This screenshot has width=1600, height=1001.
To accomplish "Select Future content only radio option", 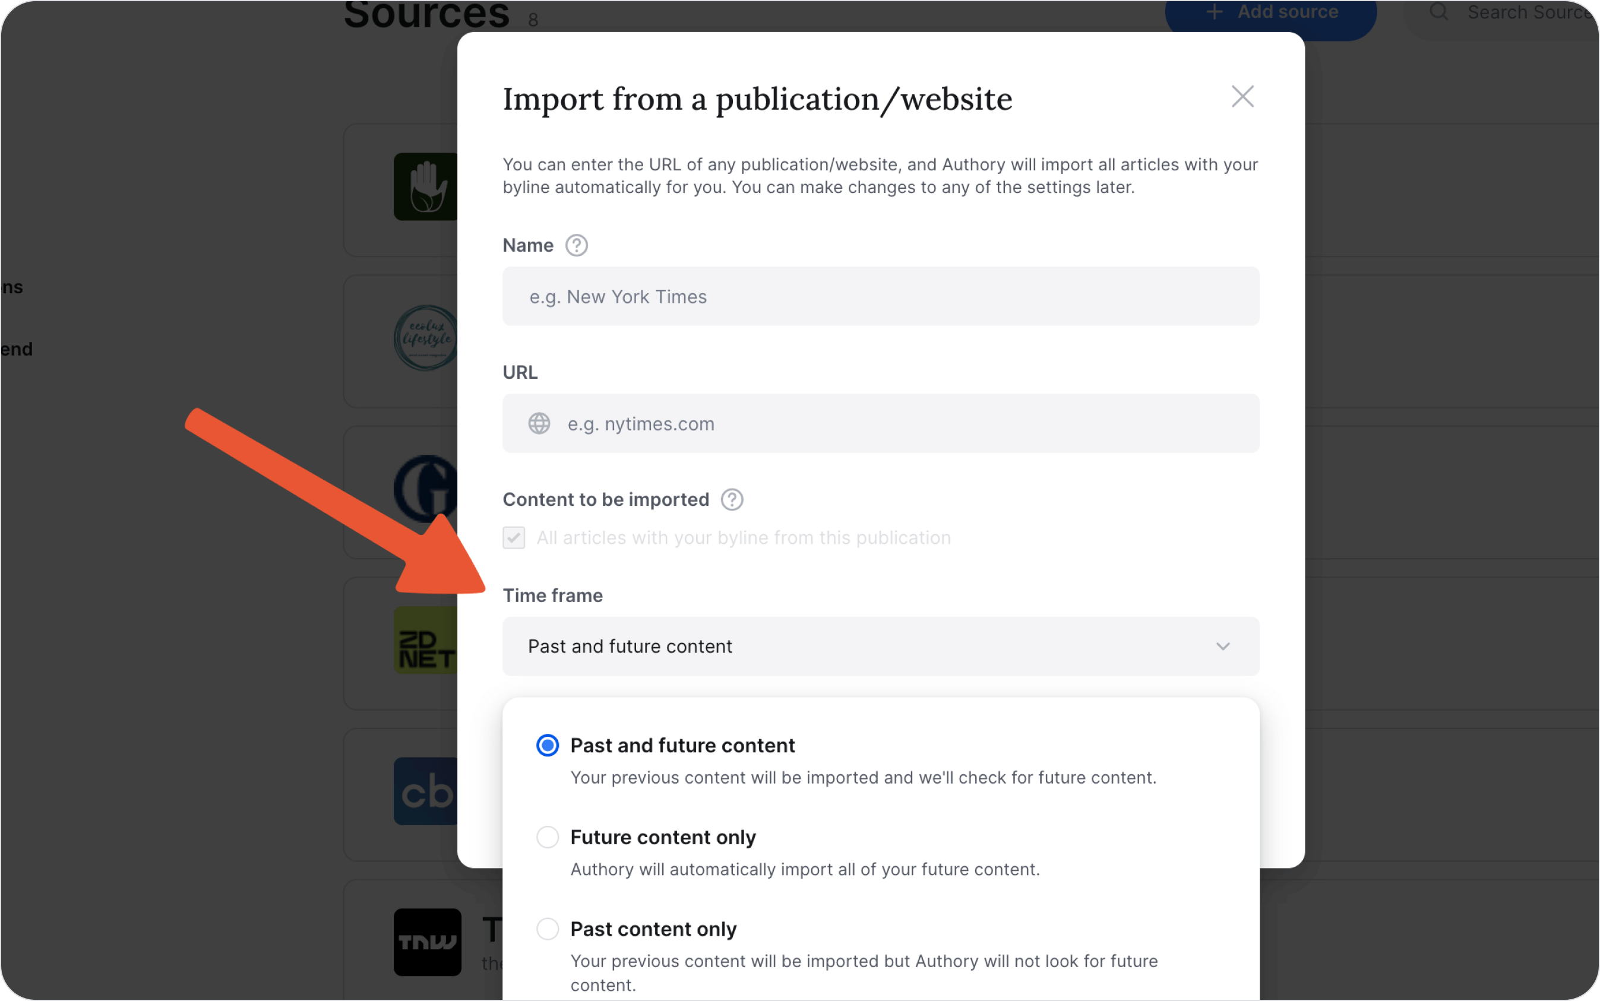I will 548,838.
